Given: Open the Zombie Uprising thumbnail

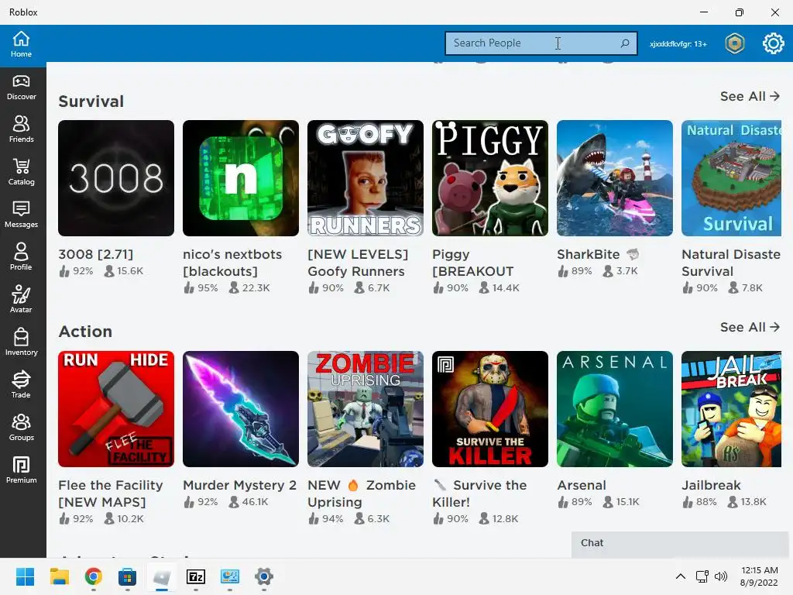Looking at the screenshot, I should tap(366, 409).
